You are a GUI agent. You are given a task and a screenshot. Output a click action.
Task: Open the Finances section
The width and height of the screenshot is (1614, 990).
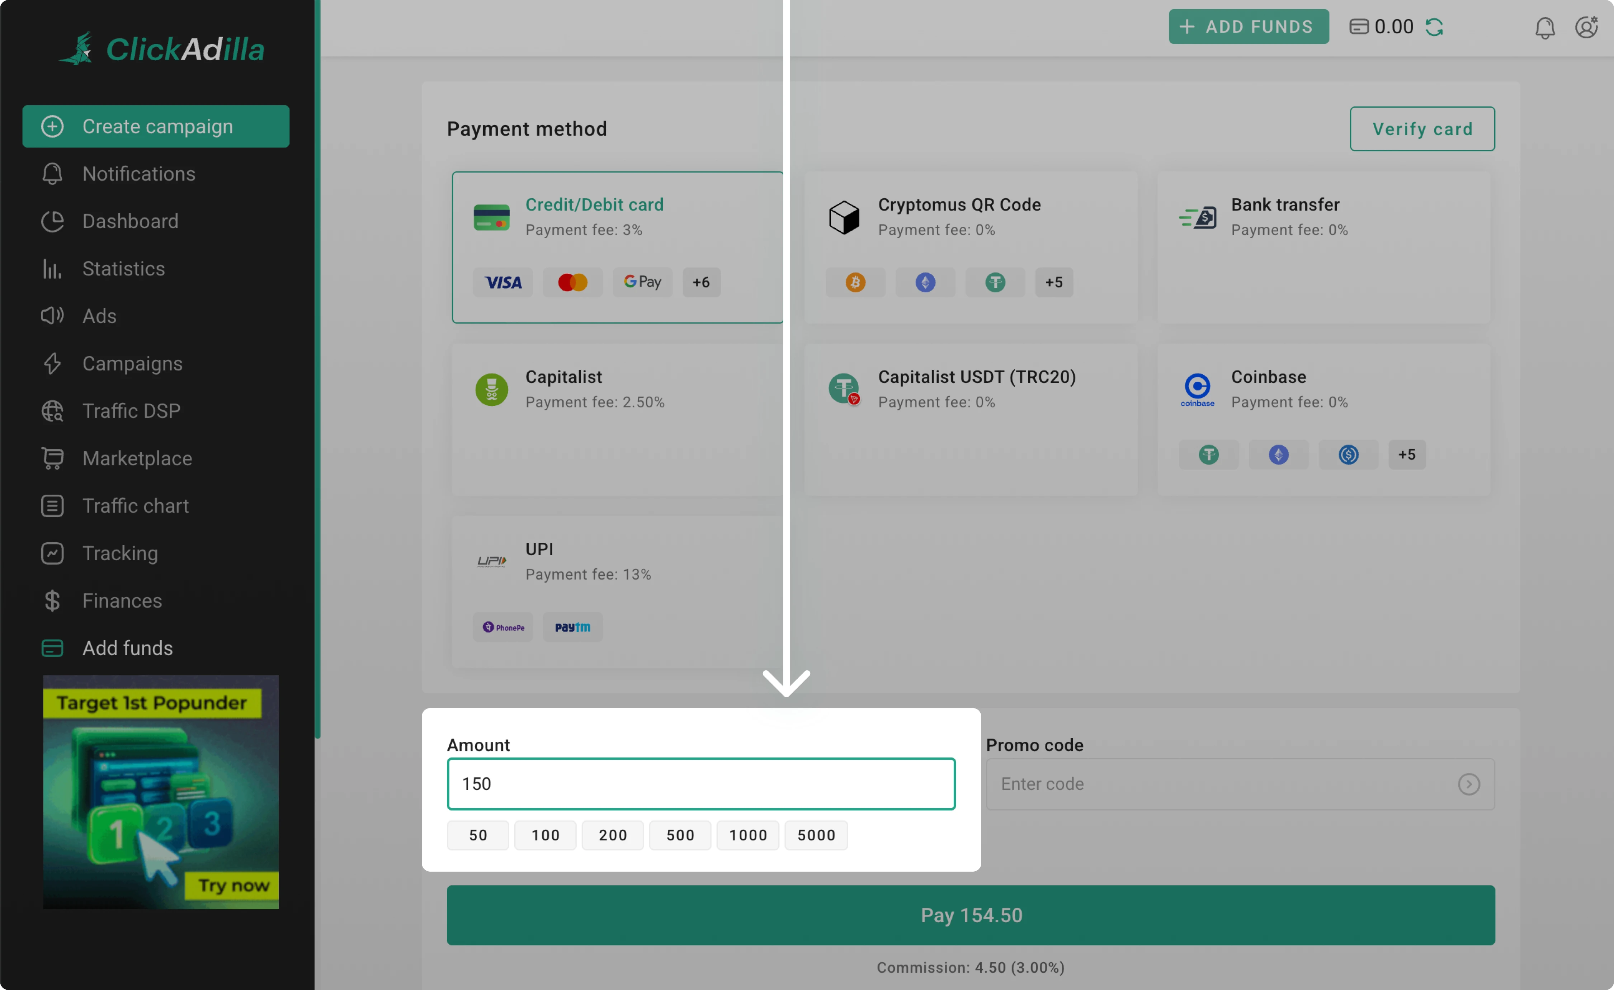click(122, 601)
